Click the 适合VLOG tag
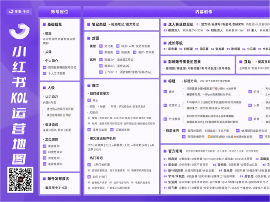This screenshot has height=202, width=270. [x=123, y=66]
